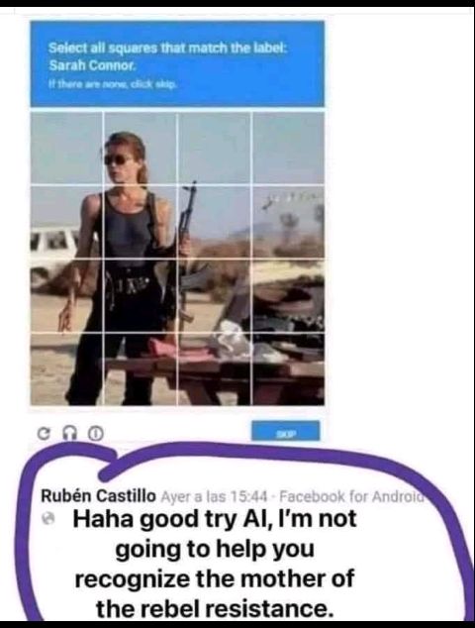Select tile with Joshua trees on horizon

(289, 222)
